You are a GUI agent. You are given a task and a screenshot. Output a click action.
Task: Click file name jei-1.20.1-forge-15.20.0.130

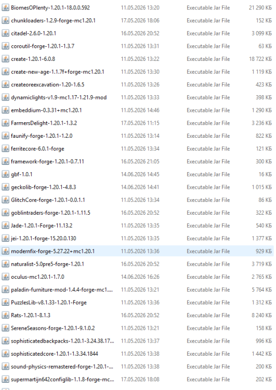pyautogui.click(x=44, y=238)
